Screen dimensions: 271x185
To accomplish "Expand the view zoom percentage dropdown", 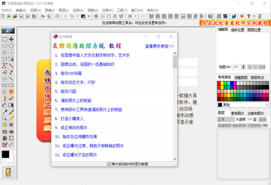I will click(x=243, y=66).
